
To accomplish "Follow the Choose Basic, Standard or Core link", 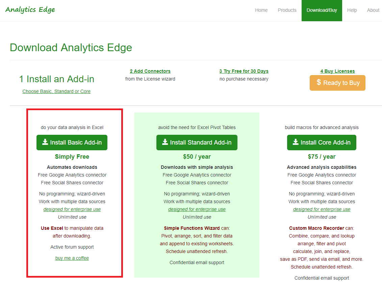I will 56,91.
